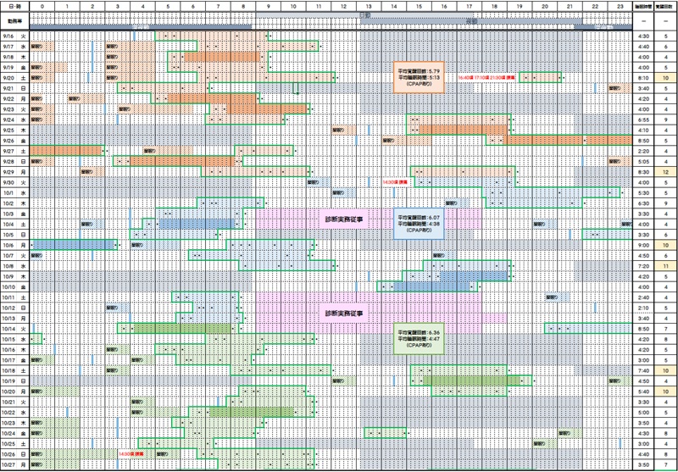Select the highlighted awakening count 11 cell
Screen dimensions: 678x472
[667, 265]
